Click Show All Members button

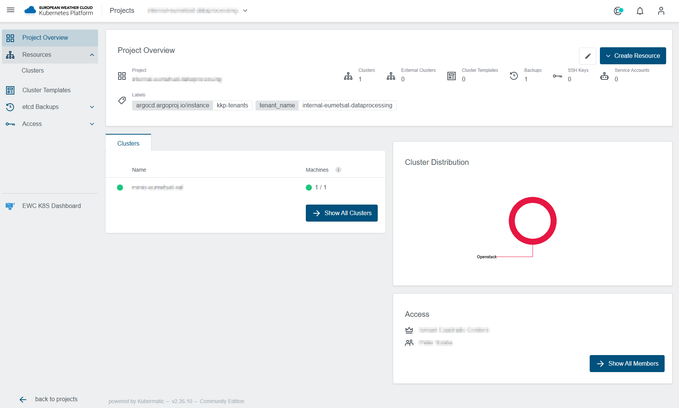627,363
